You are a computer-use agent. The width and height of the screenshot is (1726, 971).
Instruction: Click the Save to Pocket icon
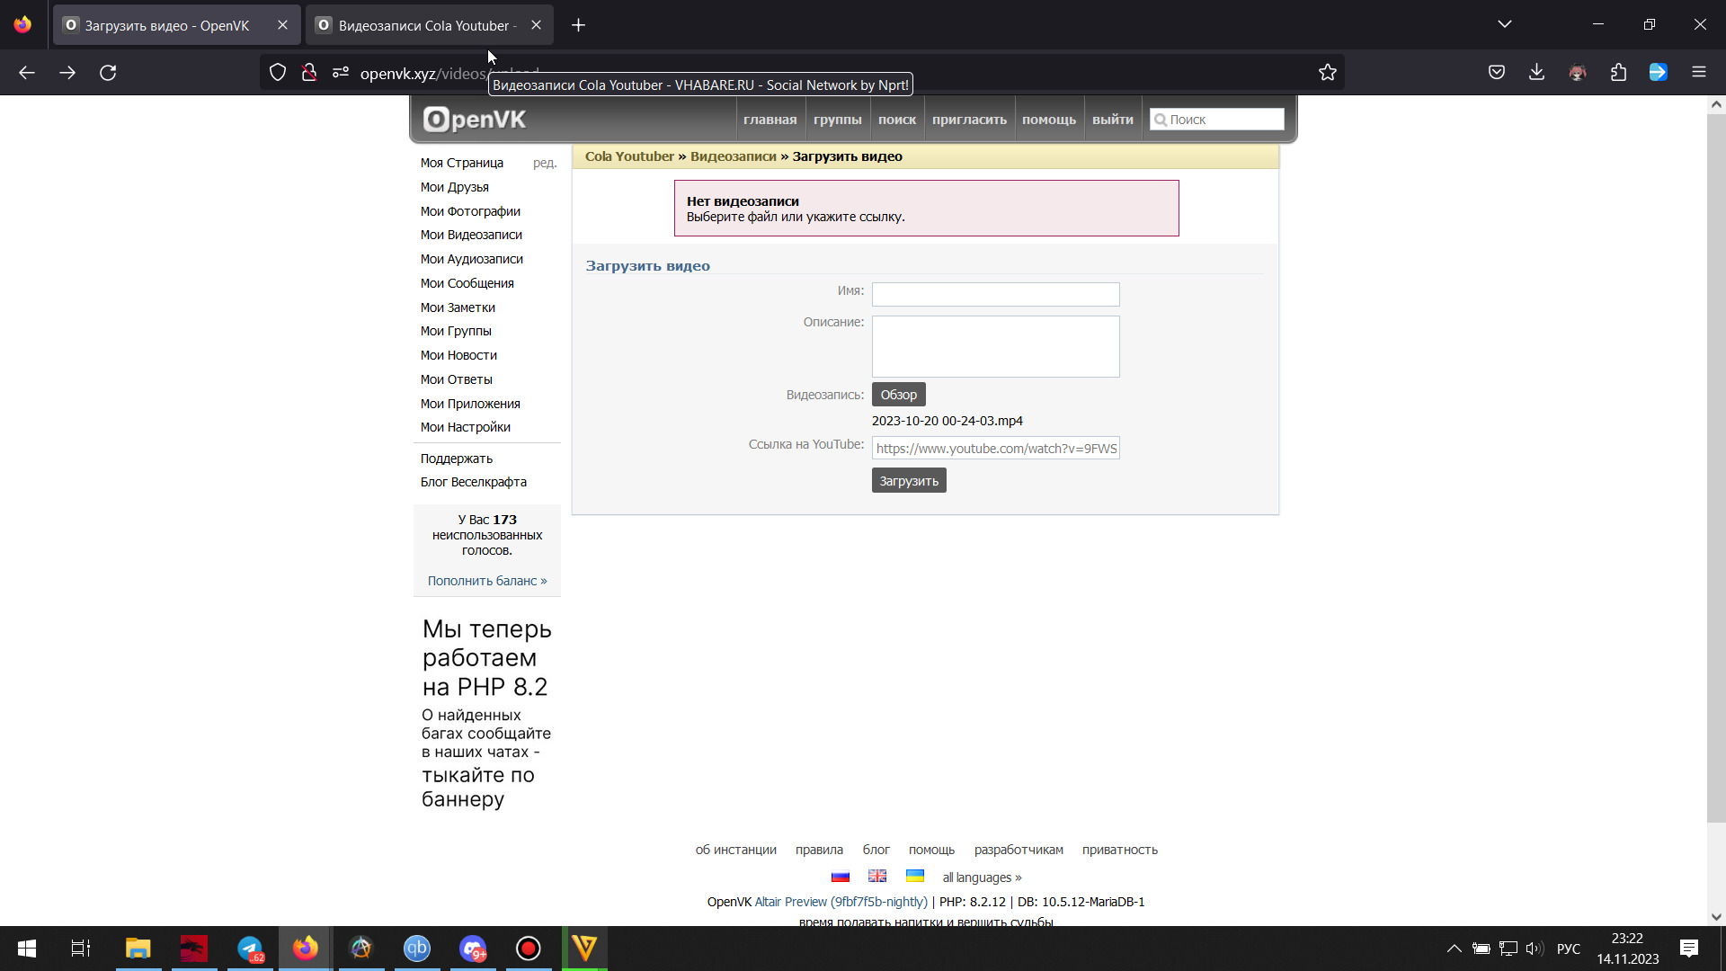coord(1496,73)
